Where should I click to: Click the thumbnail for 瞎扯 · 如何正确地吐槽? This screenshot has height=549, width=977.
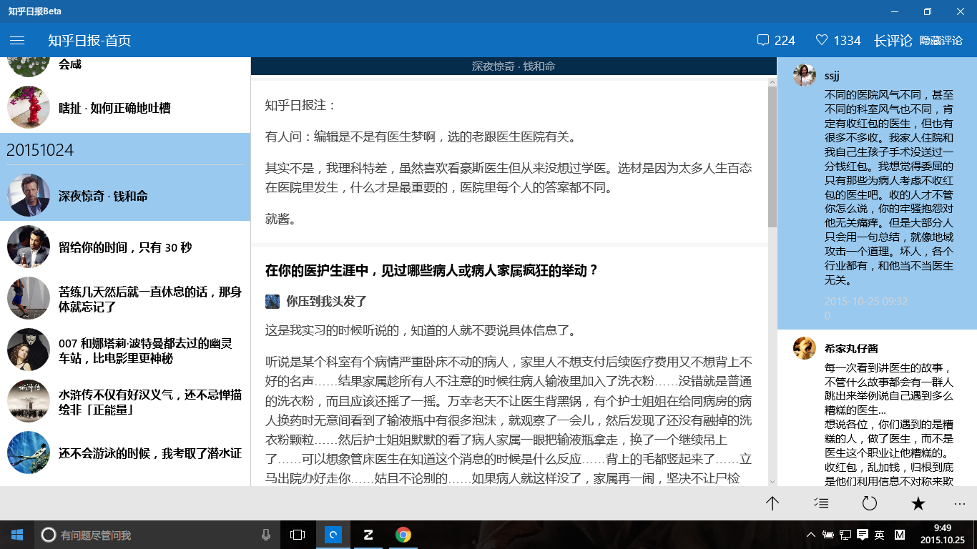click(x=29, y=108)
